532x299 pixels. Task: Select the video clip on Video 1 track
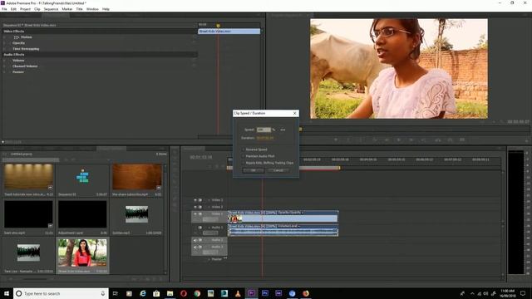[x=283, y=217]
